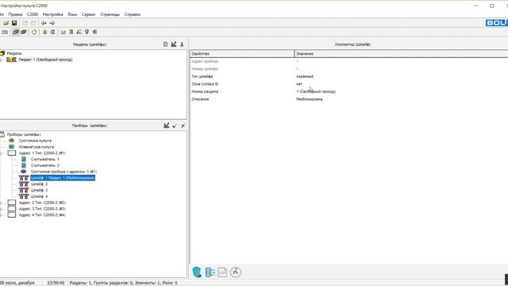Image resolution: width=508 pixels, height=286 pixels.
Task: Select Шлейф: 4 tree item
Action: click(x=39, y=196)
